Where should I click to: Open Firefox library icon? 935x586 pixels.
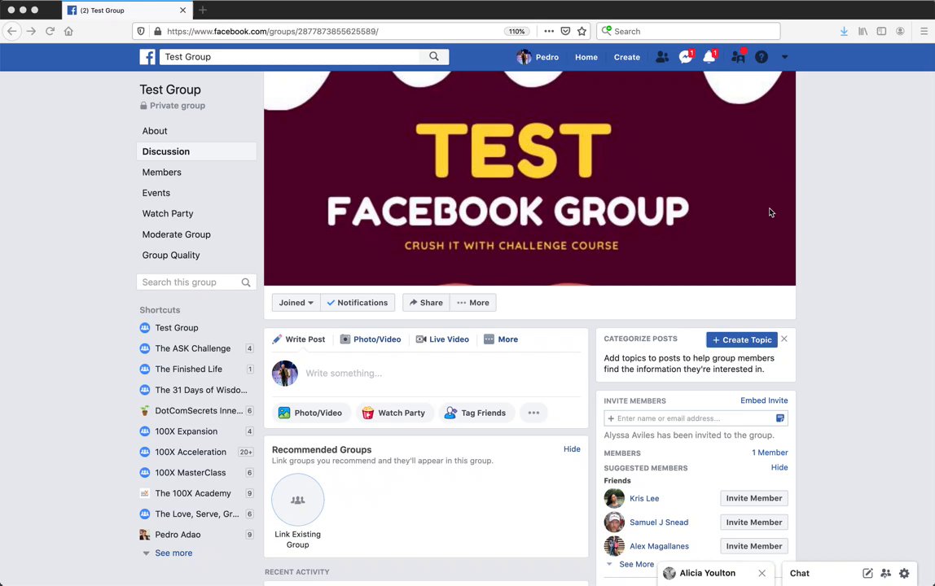[x=863, y=31]
